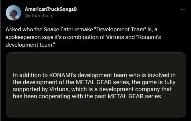Click first "METAL GEAR" mention in the image

coord(94,82)
